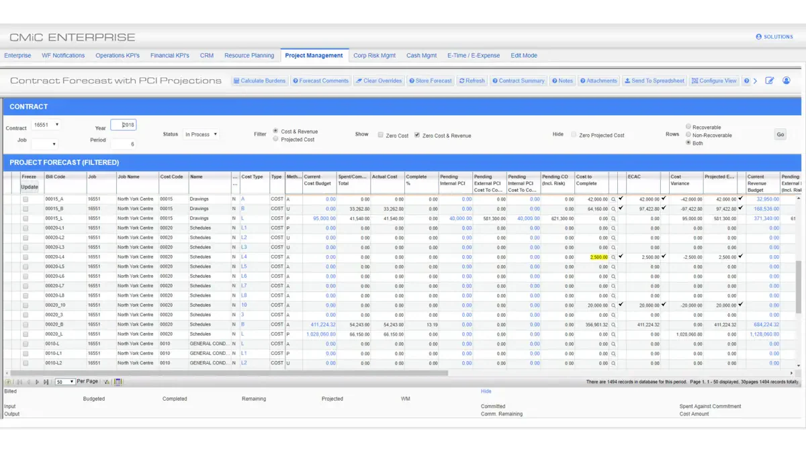Viewport: 806px width, 453px height.
Task: Enable the Zero Cost checkbox
Action: click(380, 135)
